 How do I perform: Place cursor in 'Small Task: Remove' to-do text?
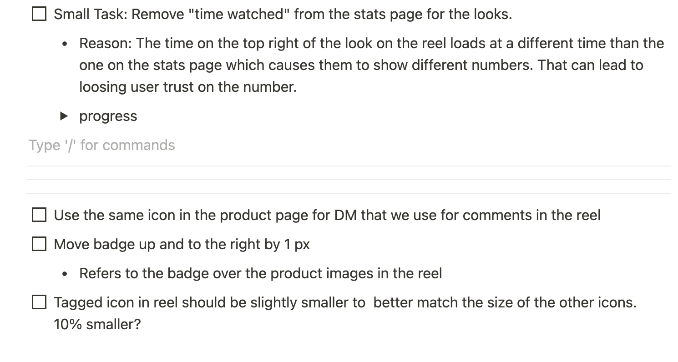(283, 14)
